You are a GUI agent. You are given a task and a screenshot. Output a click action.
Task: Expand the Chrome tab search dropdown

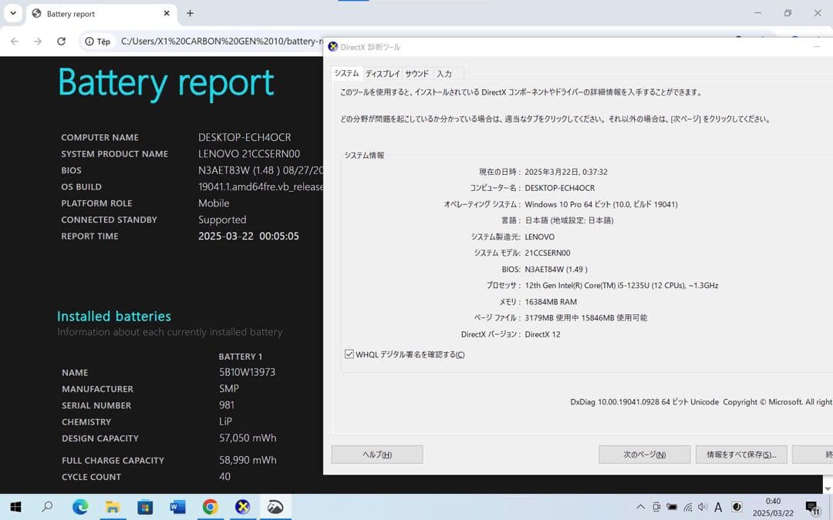13,13
